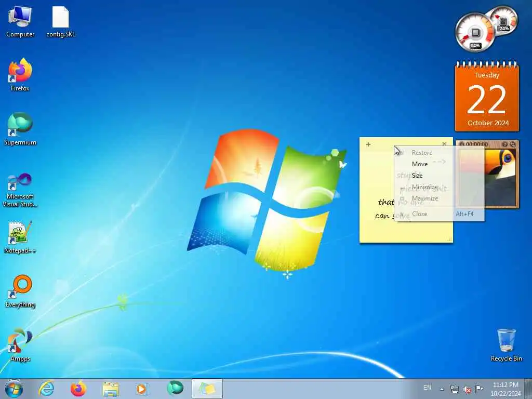The height and width of the screenshot is (399, 532).
Task: Choose Size in the context menu
Action: (x=439, y=176)
